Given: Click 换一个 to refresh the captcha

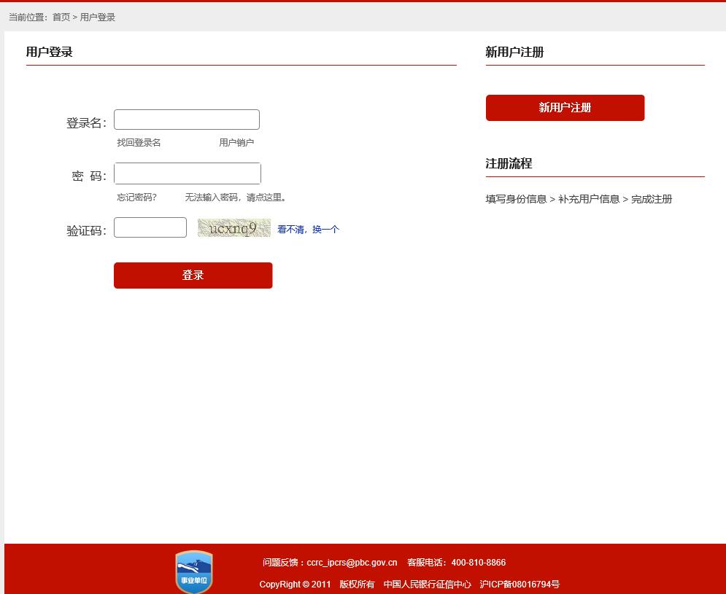Looking at the screenshot, I should [x=325, y=229].
